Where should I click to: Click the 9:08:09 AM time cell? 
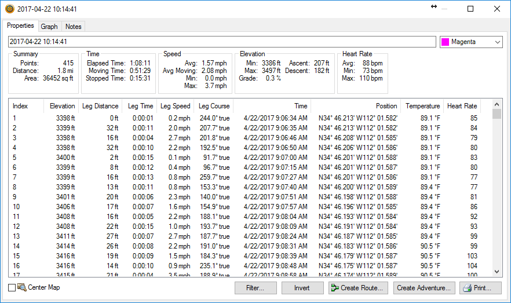[275, 226]
